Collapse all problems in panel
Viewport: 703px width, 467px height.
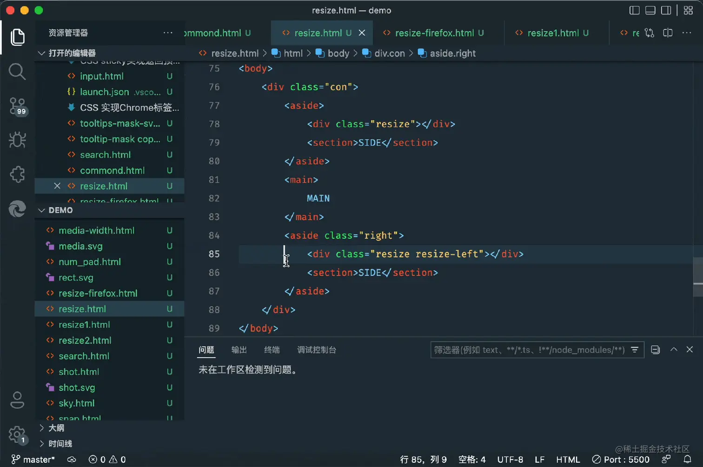[x=656, y=350]
